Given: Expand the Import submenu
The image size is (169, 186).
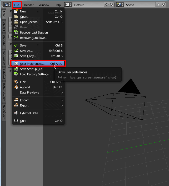Looking at the screenshot, I should coord(38,100).
